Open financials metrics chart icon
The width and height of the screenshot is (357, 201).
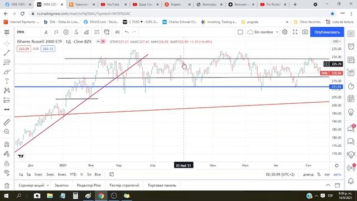86,32
